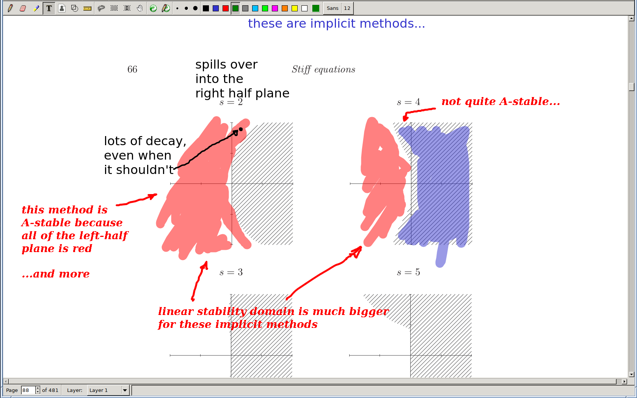Toggle the Text tool button
The image size is (637, 398).
pos(49,8)
